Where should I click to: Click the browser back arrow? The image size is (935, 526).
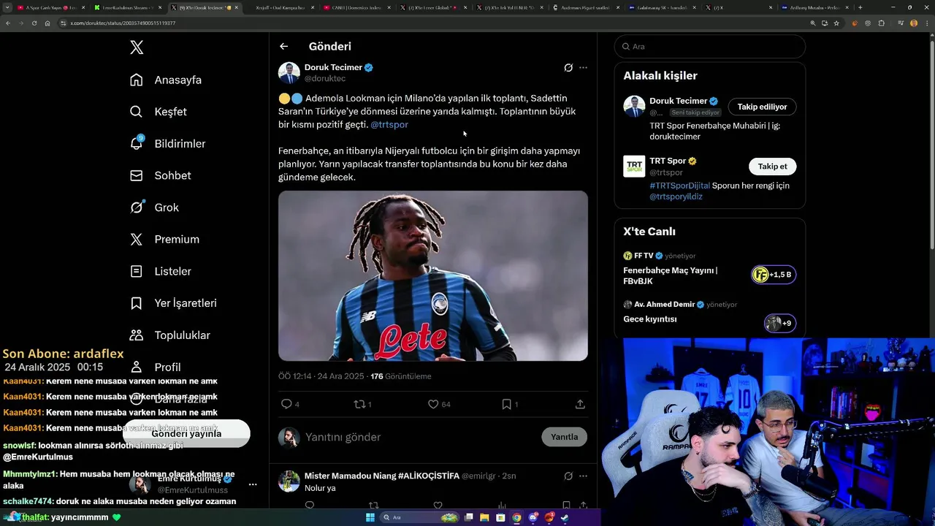8,23
